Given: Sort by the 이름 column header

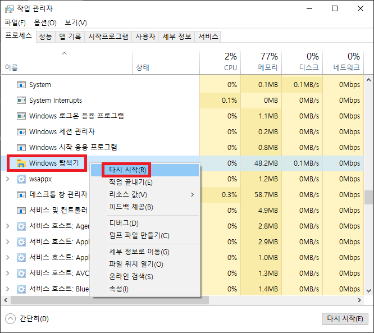Looking at the screenshot, I should [67, 62].
